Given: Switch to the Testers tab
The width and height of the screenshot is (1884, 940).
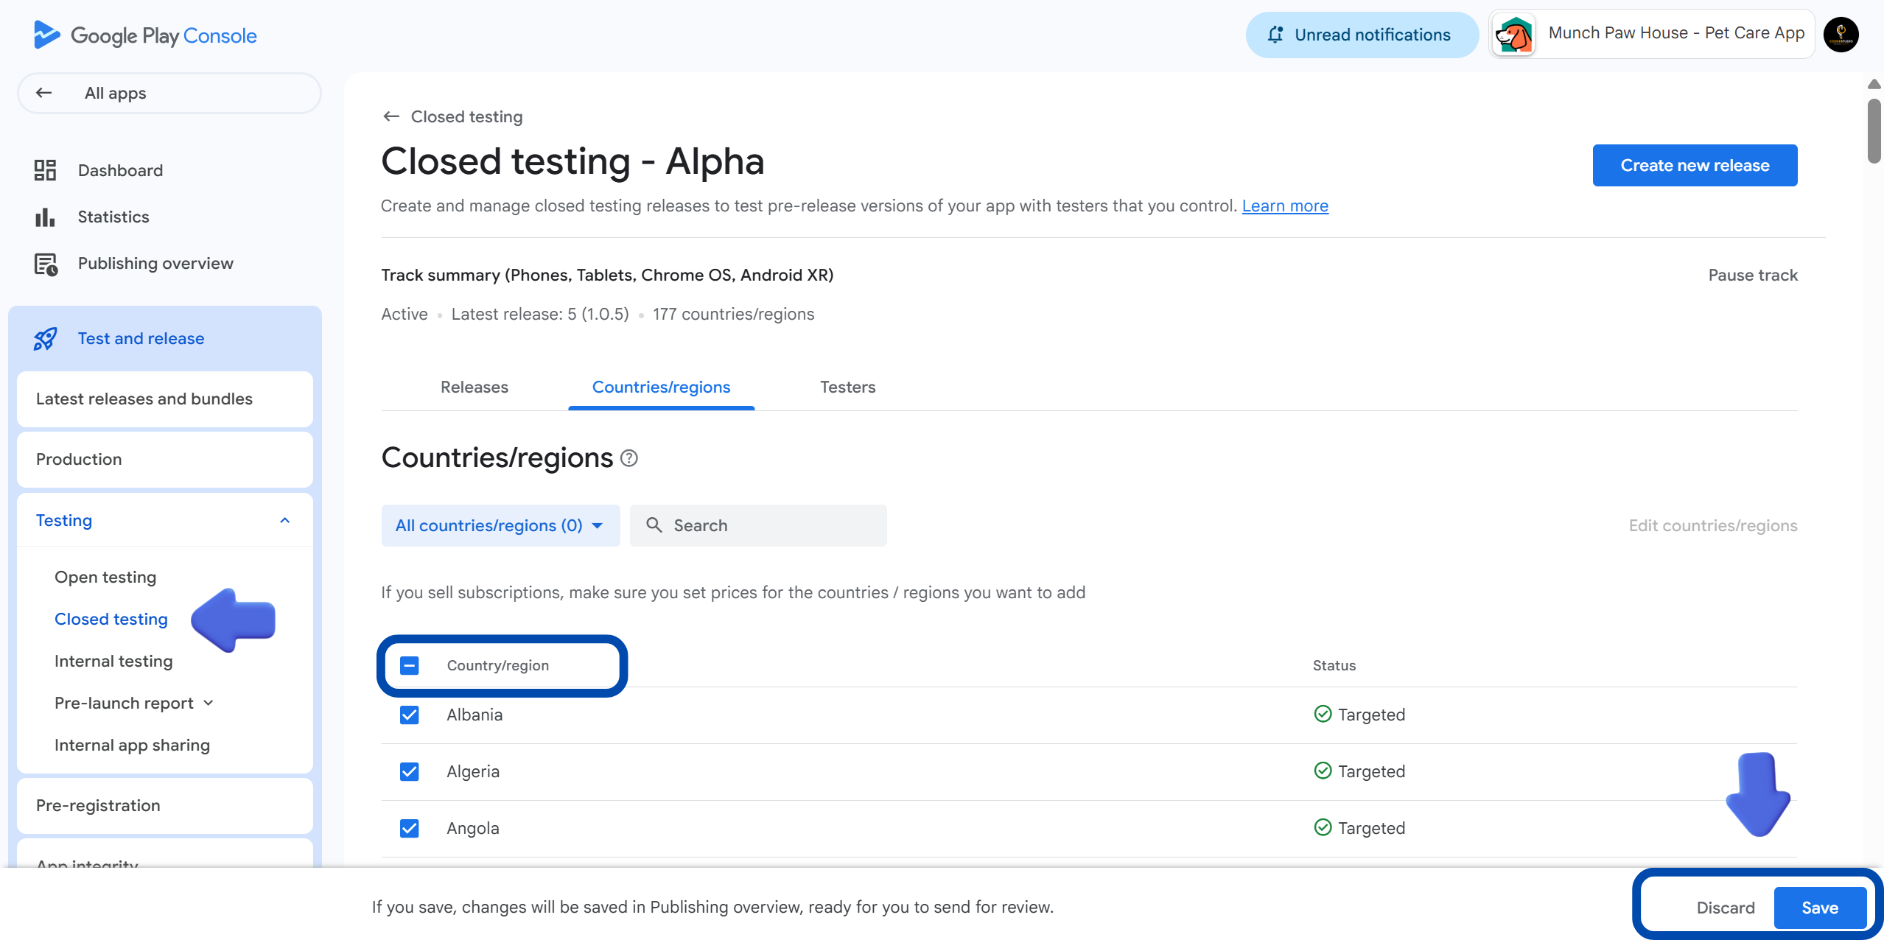Looking at the screenshot, I should point(847,387).
